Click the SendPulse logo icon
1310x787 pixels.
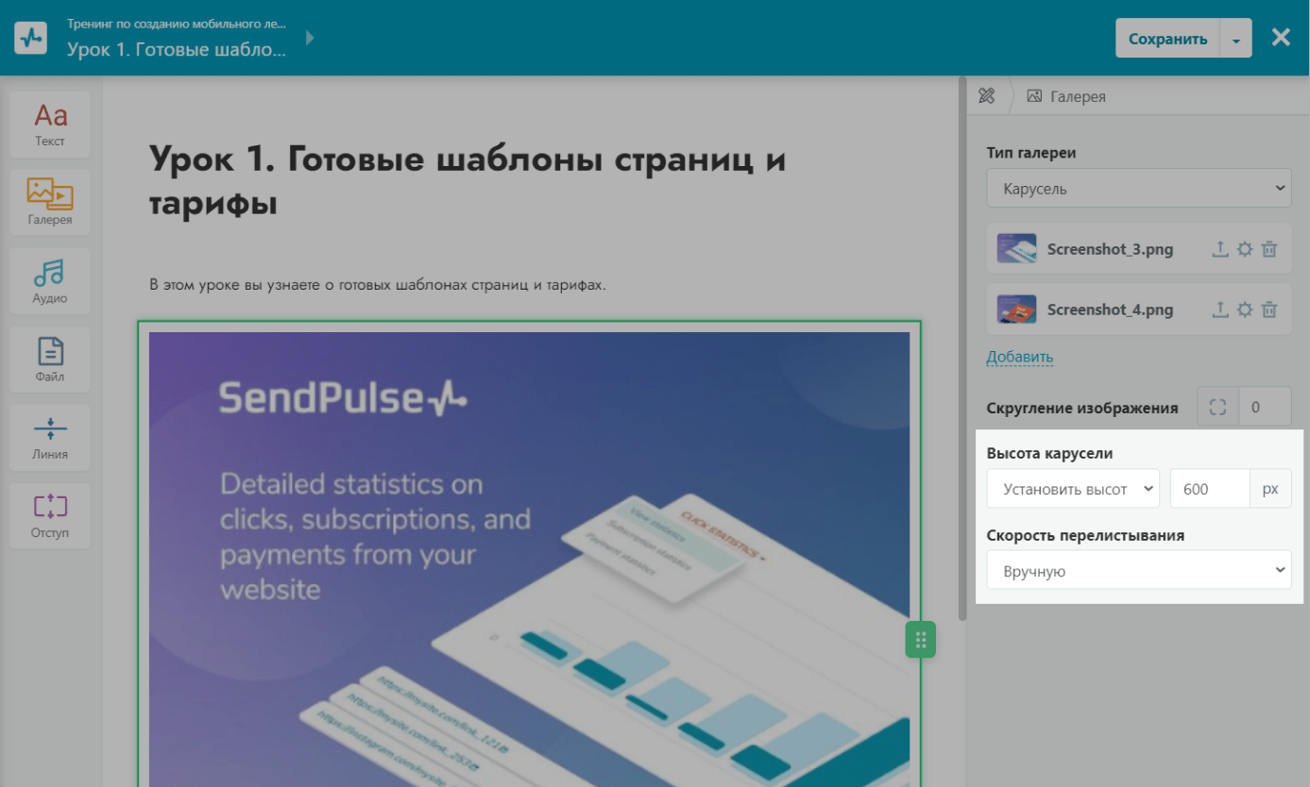coord(31,38)
